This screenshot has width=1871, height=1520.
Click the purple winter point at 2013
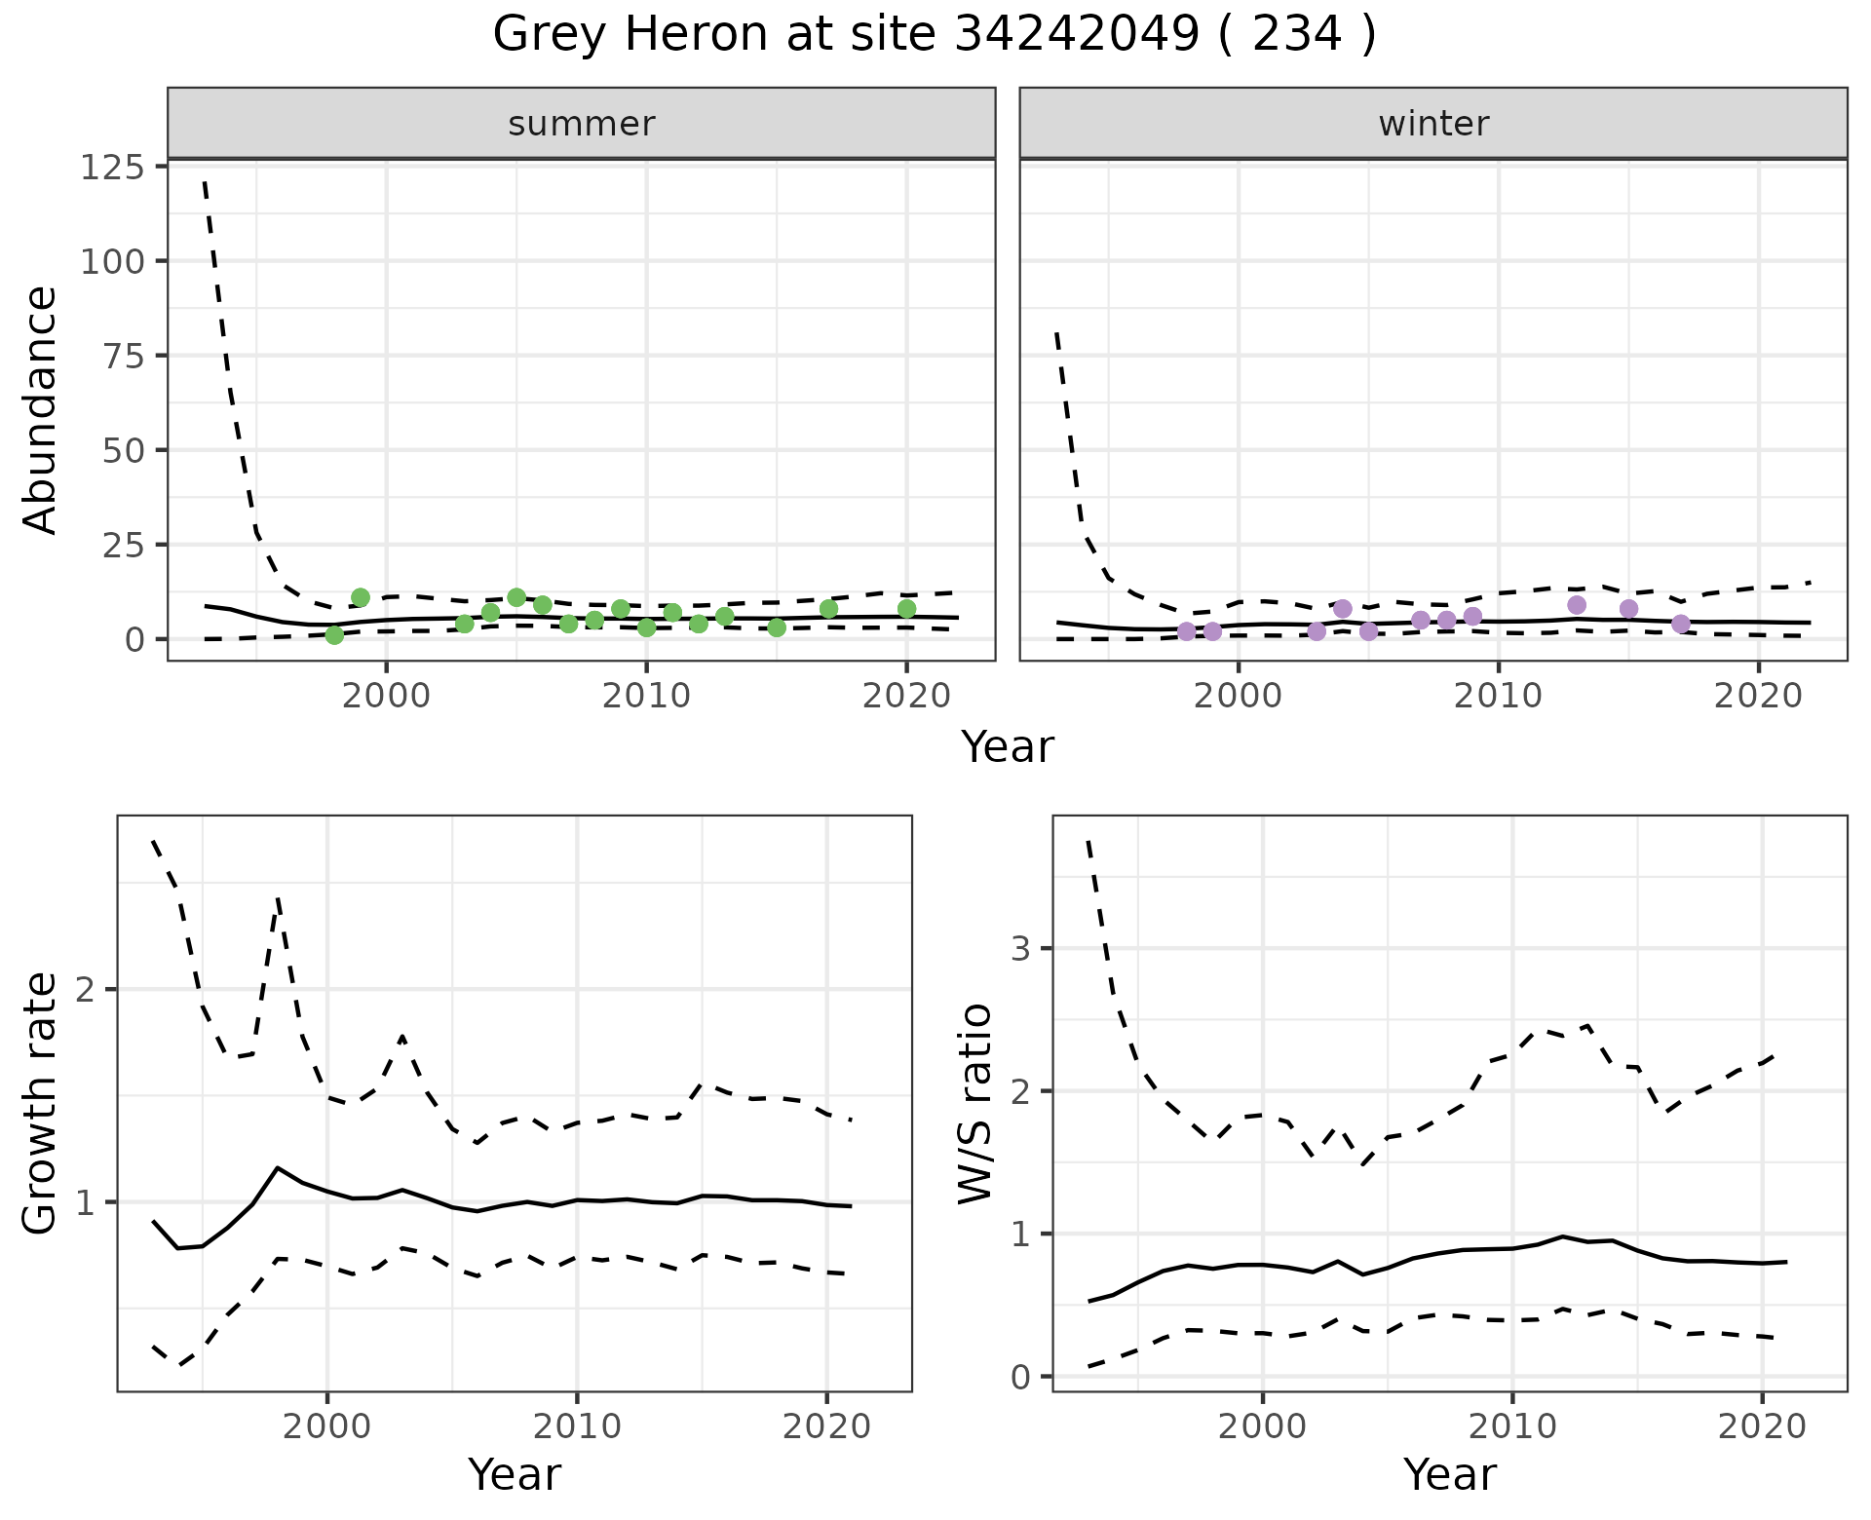click(x=1577, y=605)
